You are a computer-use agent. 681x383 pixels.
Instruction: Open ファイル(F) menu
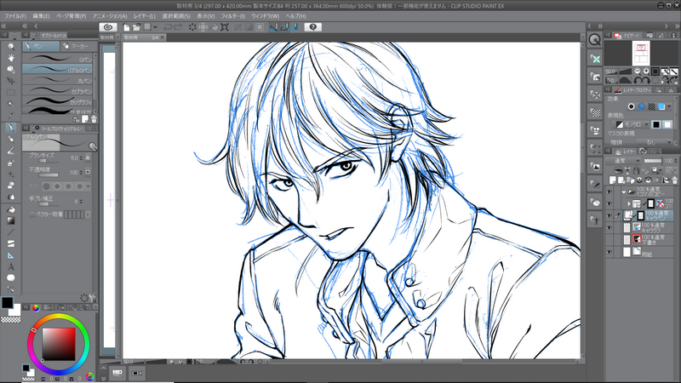[15, 16]
